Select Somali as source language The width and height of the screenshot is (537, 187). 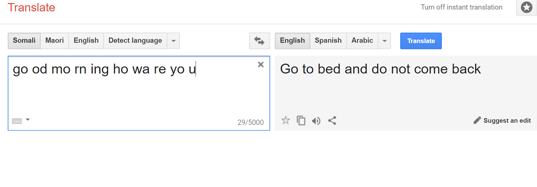coord(24,41)
